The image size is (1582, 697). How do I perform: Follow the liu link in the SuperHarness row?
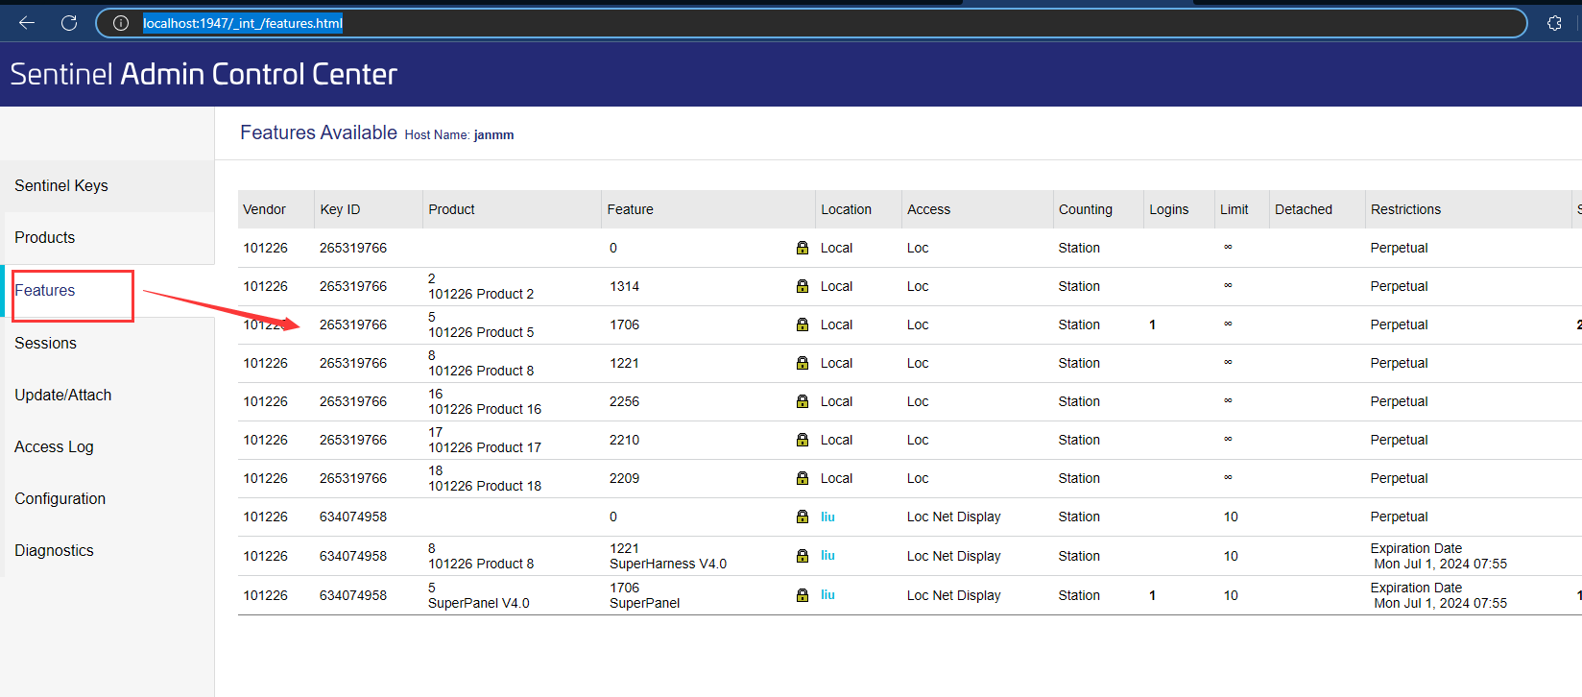[x=827, y=556]
